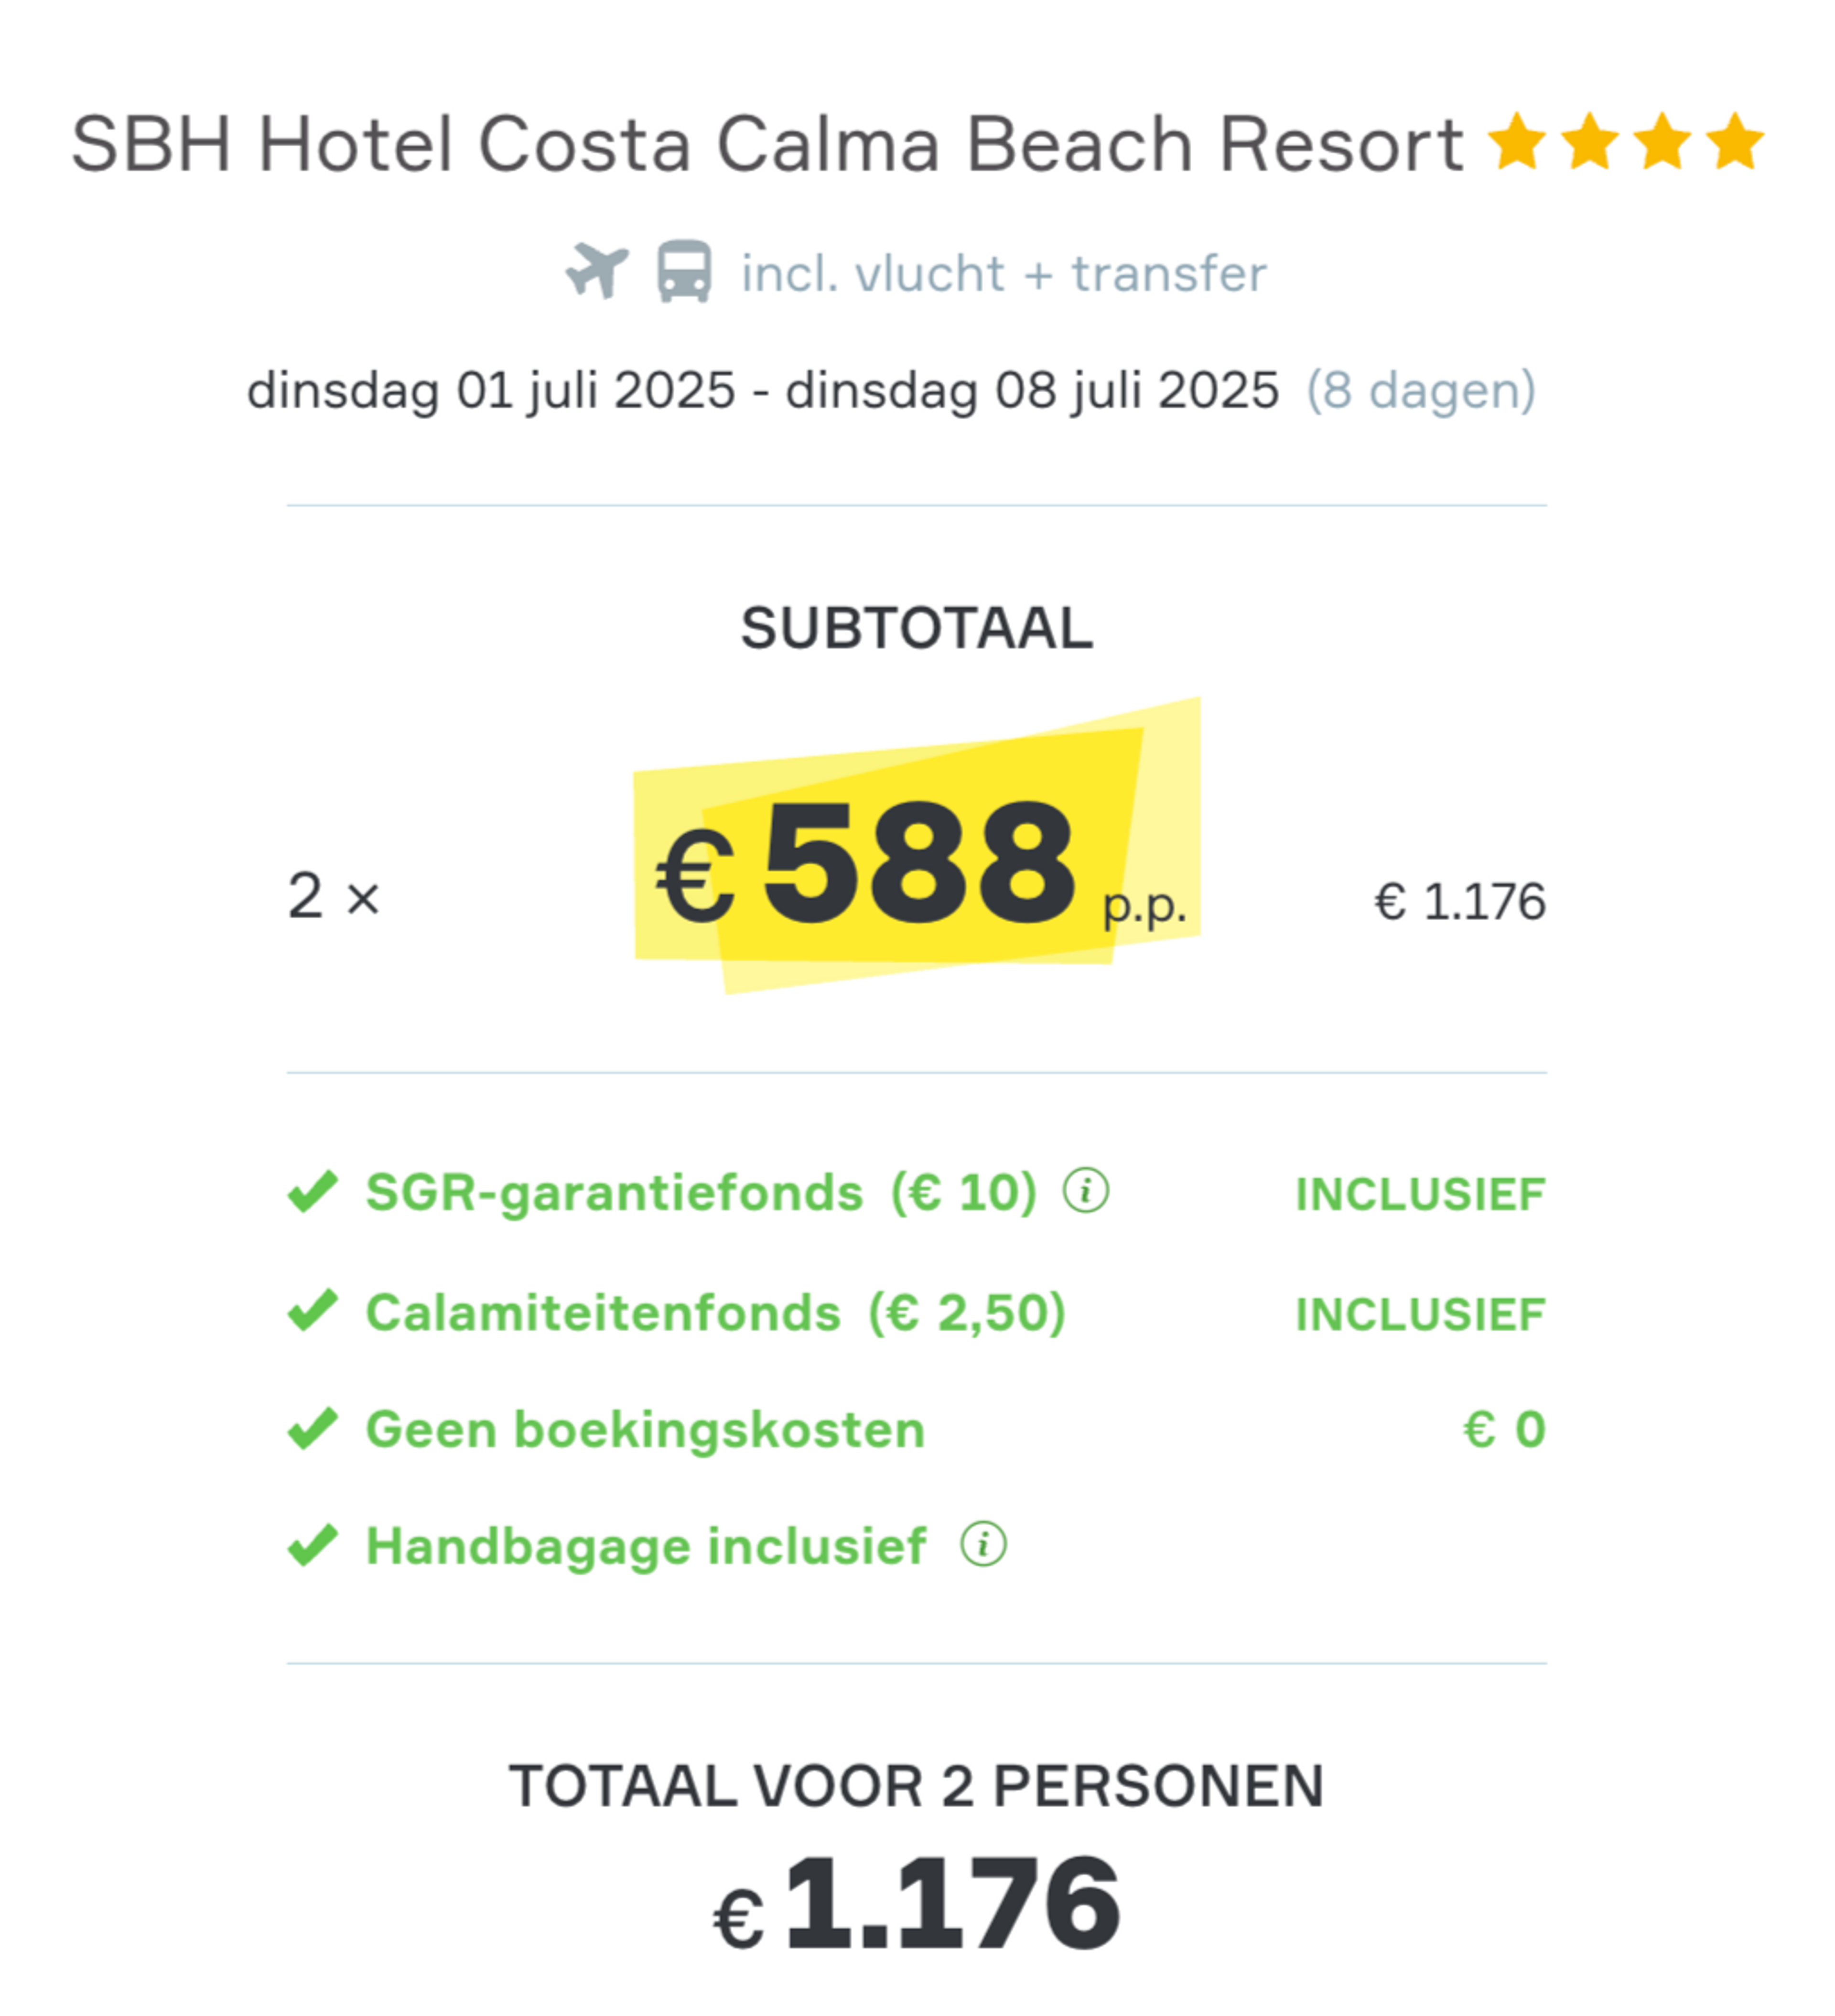Click the yellow €588 p.p. price badge
This screenshot has width=1835, height=2016.
tap(918, 846)
